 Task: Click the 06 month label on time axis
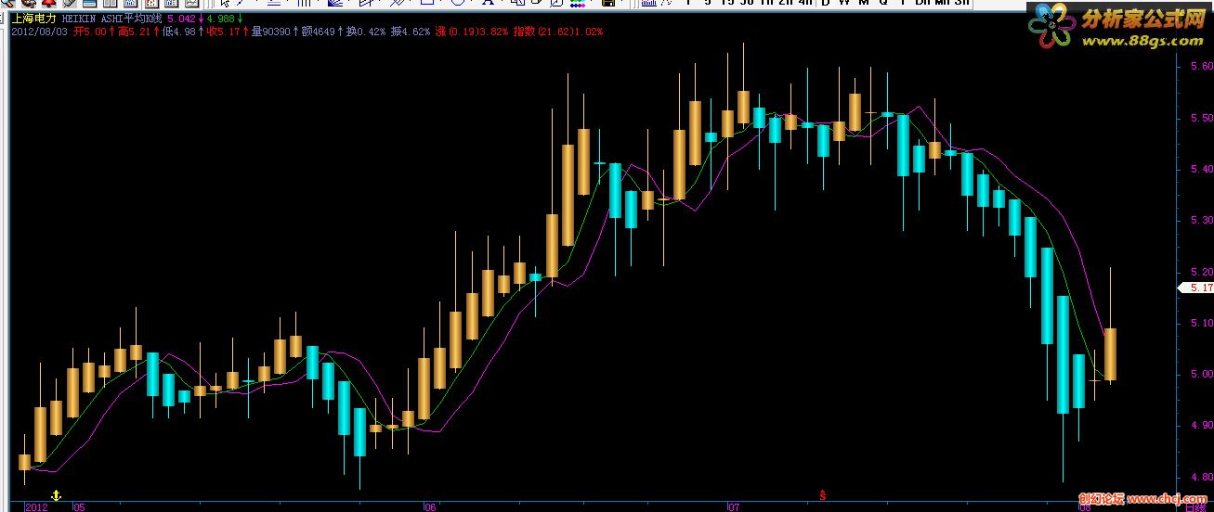(429, 507)
